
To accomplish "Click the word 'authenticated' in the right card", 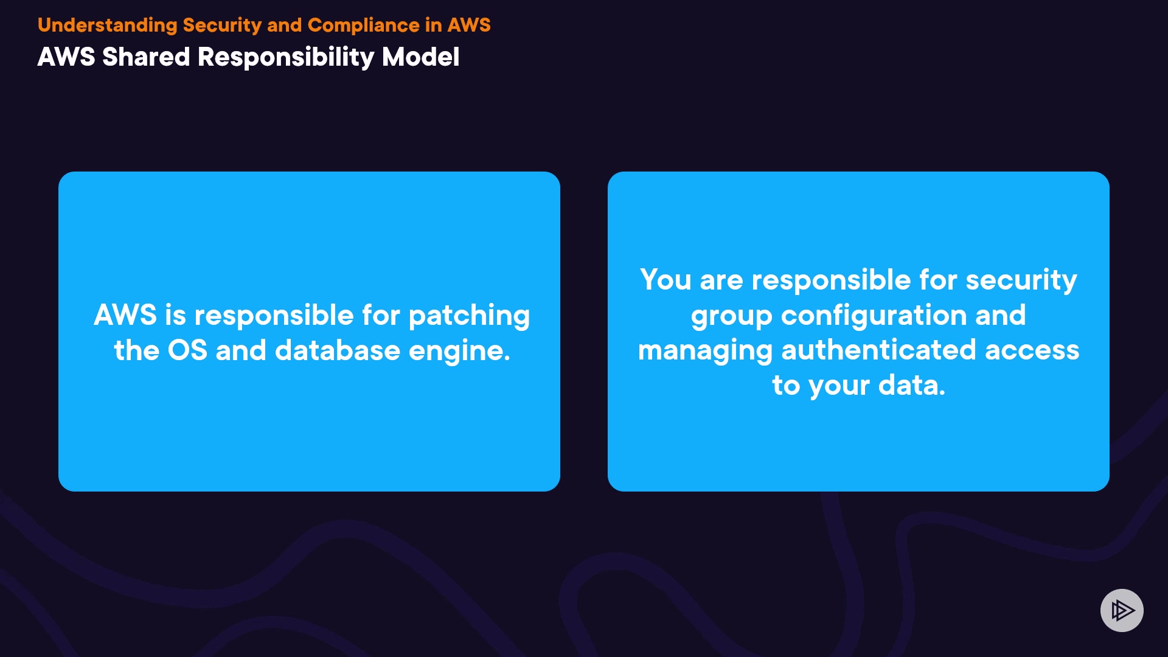I will 878,350.
